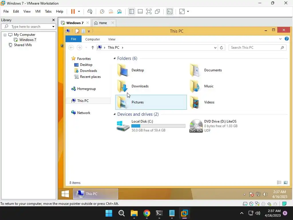
Task: Click the stretch guest display icon
Action: coord(182,11)
